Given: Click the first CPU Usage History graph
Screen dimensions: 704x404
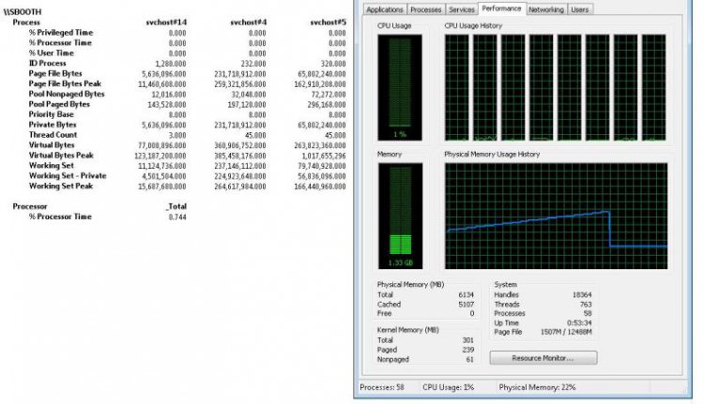Looking at the screenshot, I should (x=456, y=87).
